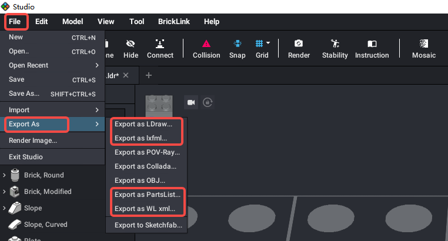Screen dimensions: 448x241
Task: Open the Instruction maker
Action: [x=372, y=49]
